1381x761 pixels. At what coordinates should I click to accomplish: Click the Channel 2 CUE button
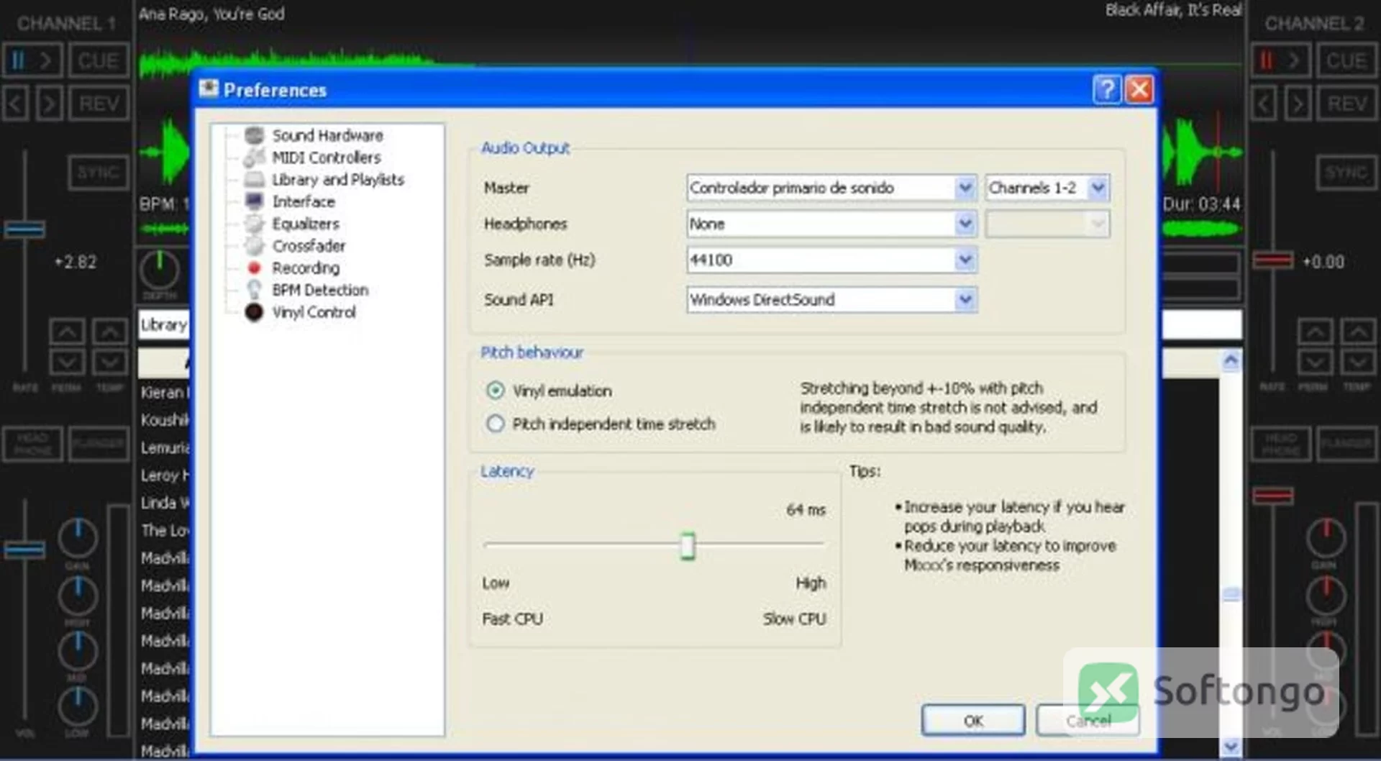pos(1346,60)
